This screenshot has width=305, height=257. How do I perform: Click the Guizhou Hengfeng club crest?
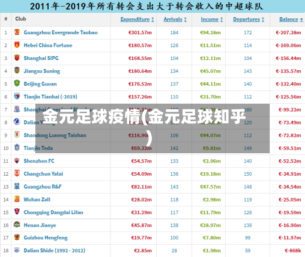(x=17, y=237)
